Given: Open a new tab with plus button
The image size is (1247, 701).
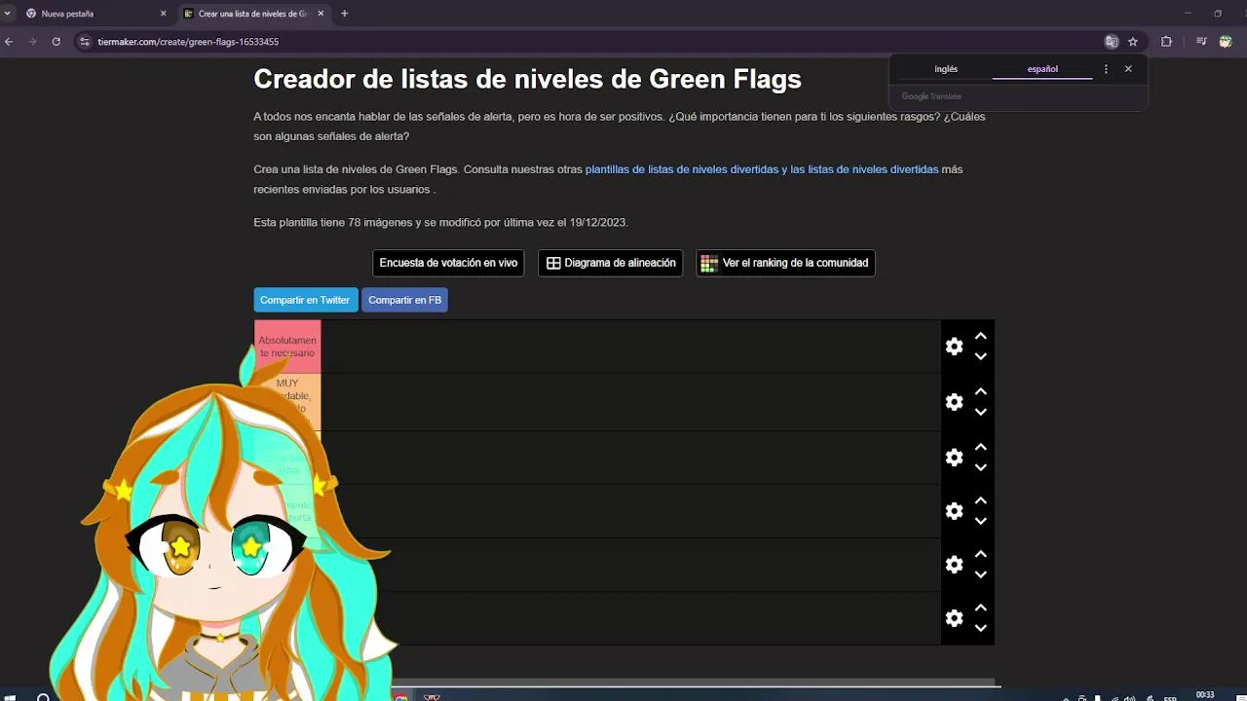Looking at the screenshot, I should [344, 14].
